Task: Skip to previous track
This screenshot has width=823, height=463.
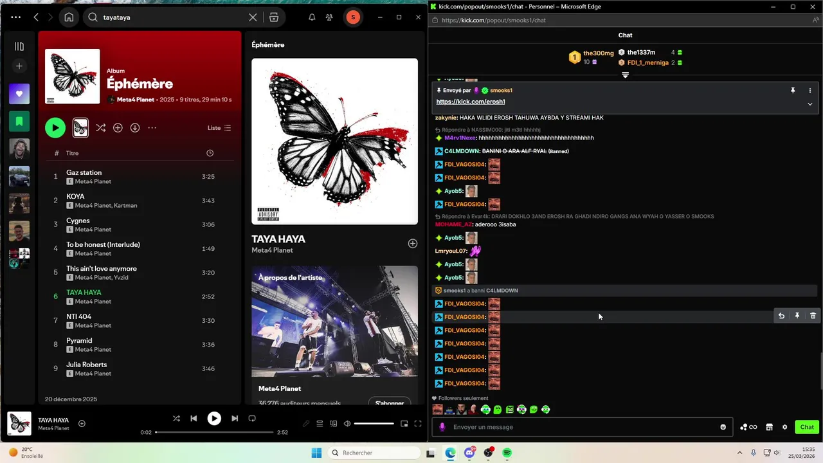Action: (x=194, y=419)
